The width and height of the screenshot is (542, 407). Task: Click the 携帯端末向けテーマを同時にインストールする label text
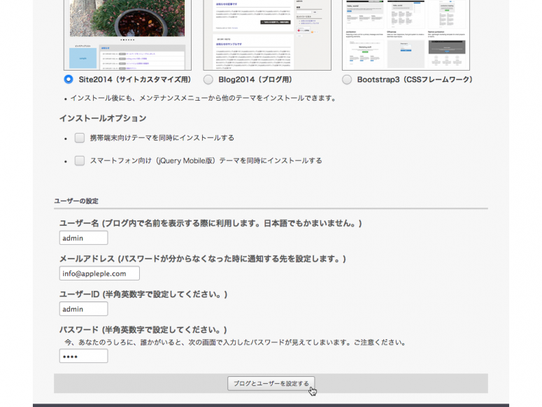click(x=162, y=138)
